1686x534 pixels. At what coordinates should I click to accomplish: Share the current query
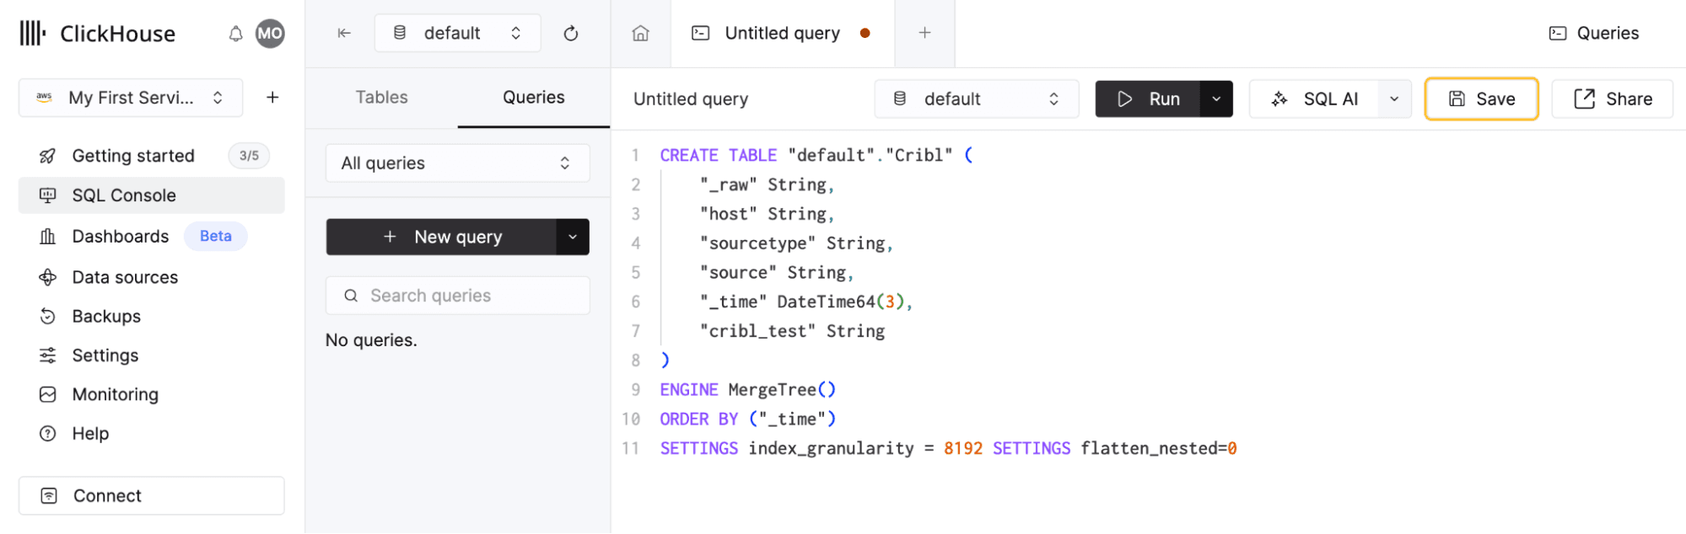click(1613, 99)
